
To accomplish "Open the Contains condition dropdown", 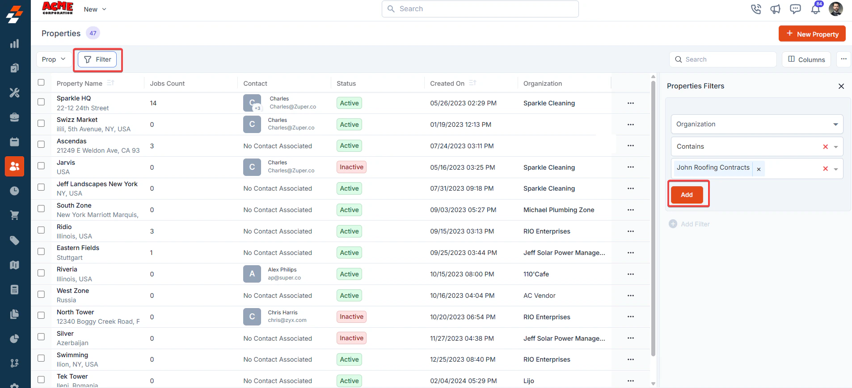I will 757,146.
